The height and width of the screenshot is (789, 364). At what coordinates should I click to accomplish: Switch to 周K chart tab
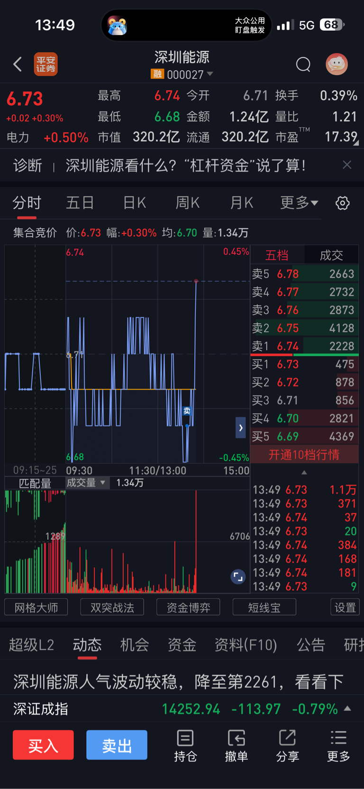coord(188,203)
